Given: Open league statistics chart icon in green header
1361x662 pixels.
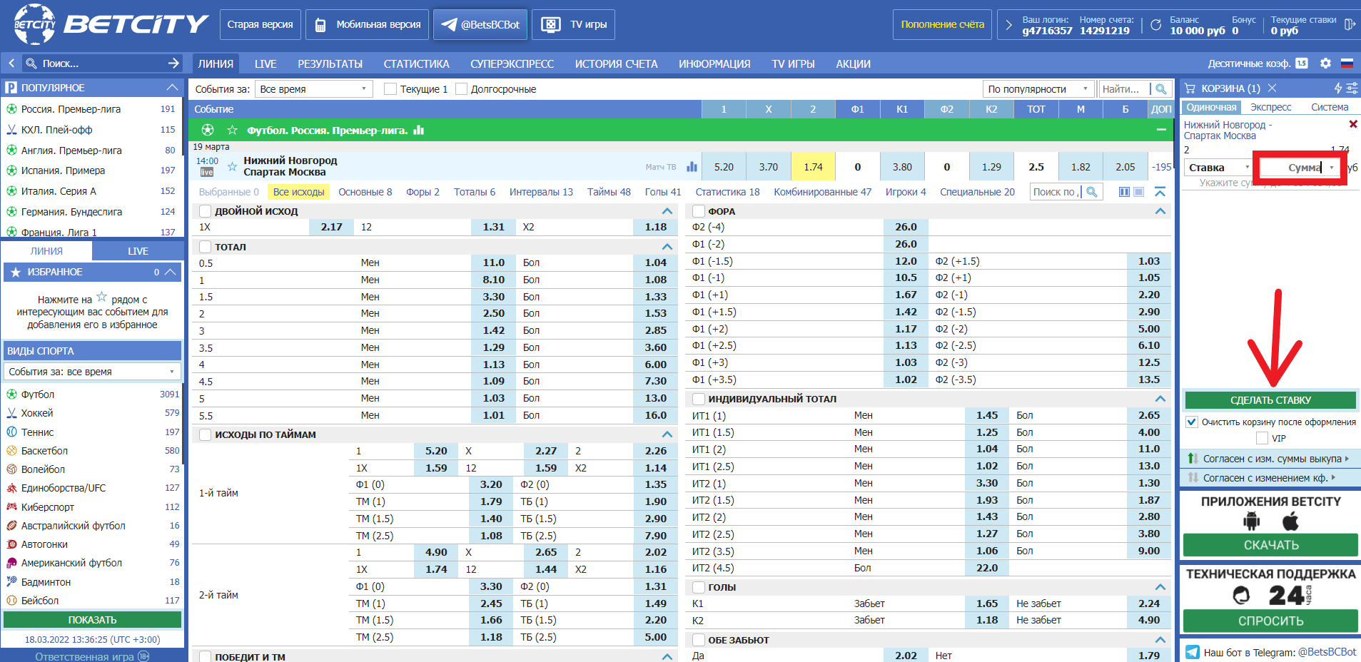Looking at the screenshot, I should [x=419, y=130].
